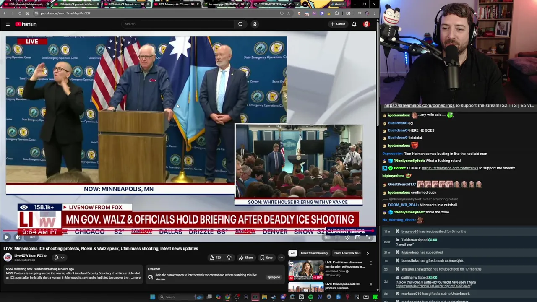This screenshot has height=302, width=537.
Task: Expand video description with ...more
Action: coord(136,278)
